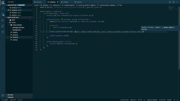The height and width of the screenshot is (101, 180).
Task: Click the client folder icon
Action: [10, 20]
